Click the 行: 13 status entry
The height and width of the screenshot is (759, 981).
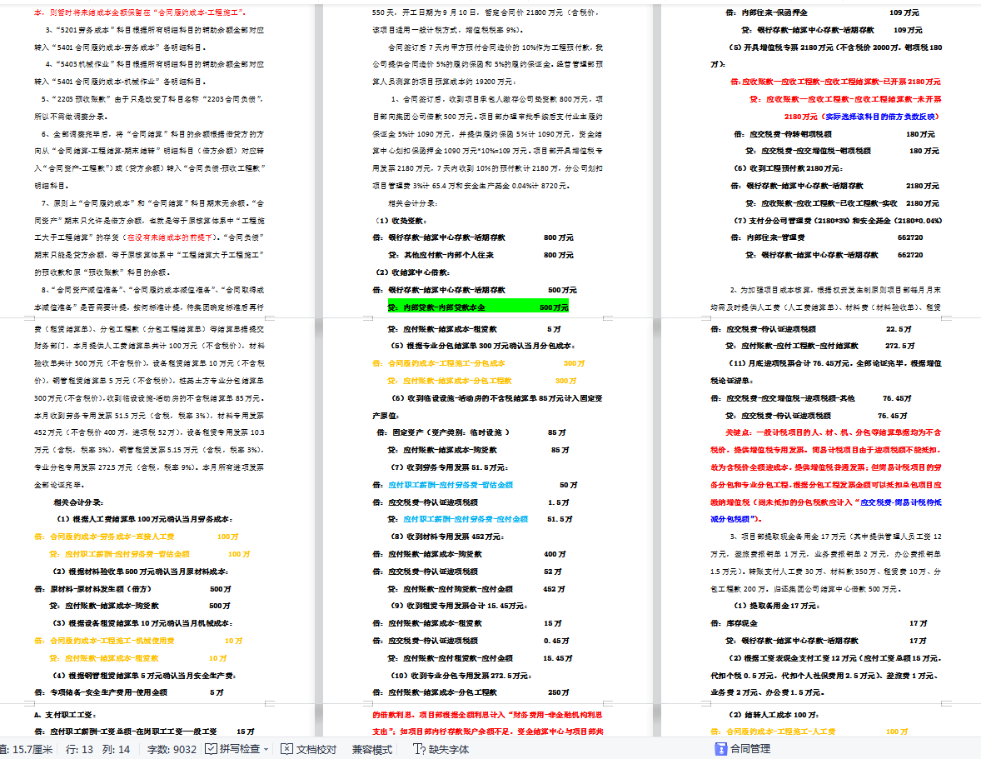pos(79,749)
